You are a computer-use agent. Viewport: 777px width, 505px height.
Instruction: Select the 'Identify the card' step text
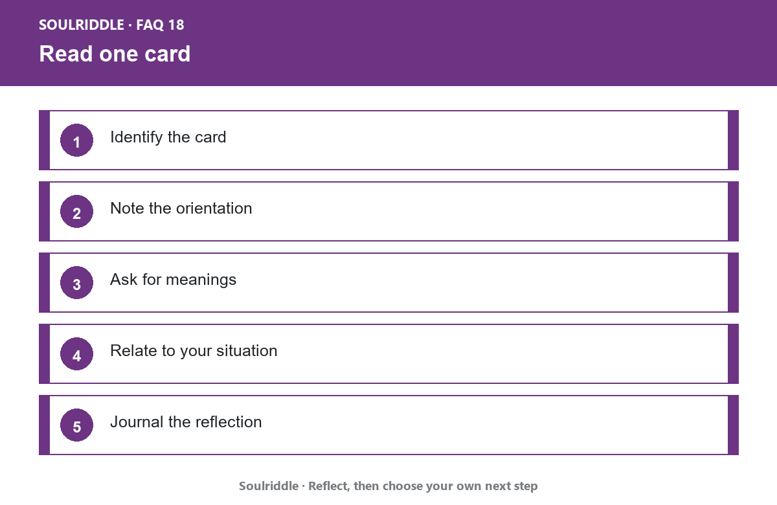point(168,137)
